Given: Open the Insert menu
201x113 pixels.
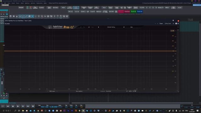Looking at the screenshot, I should tap(13, 3).
